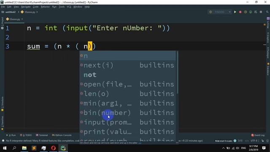Open the Terminal tool window tab
Image resolution: width=270 pixels, height=152 pixels.
click(42, 135)
